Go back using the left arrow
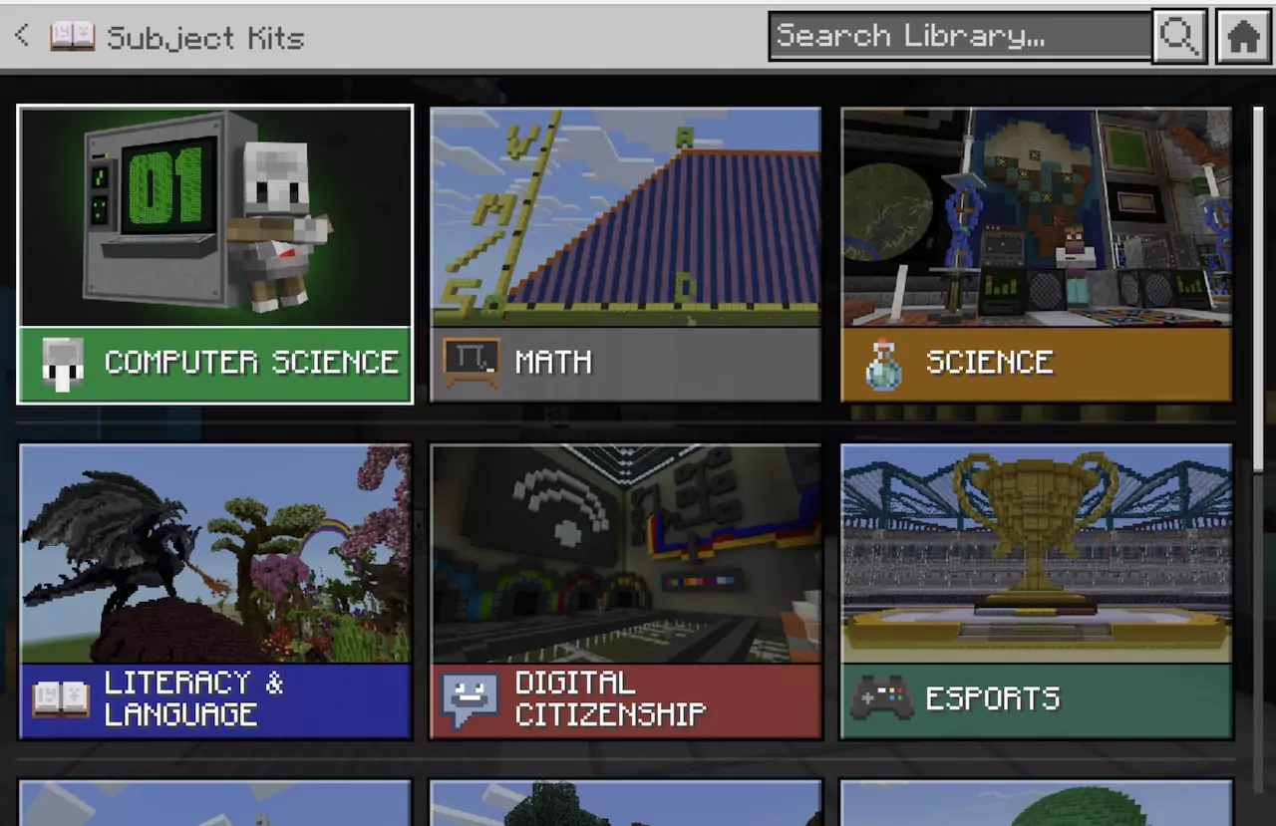This screenshot has width=1276, height=826. [22, 36]
